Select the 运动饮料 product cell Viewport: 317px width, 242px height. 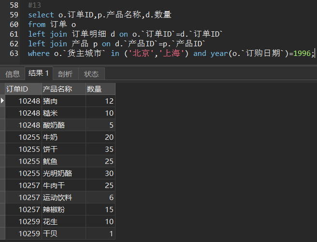[x=63, y=197]
